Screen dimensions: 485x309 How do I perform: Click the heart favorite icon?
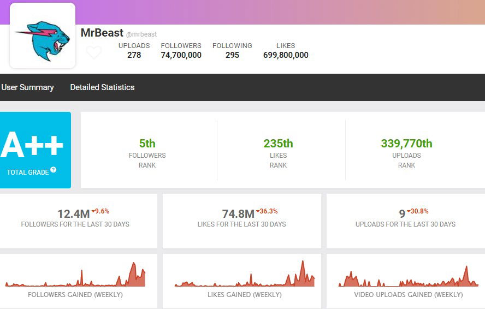click(94, 52)
